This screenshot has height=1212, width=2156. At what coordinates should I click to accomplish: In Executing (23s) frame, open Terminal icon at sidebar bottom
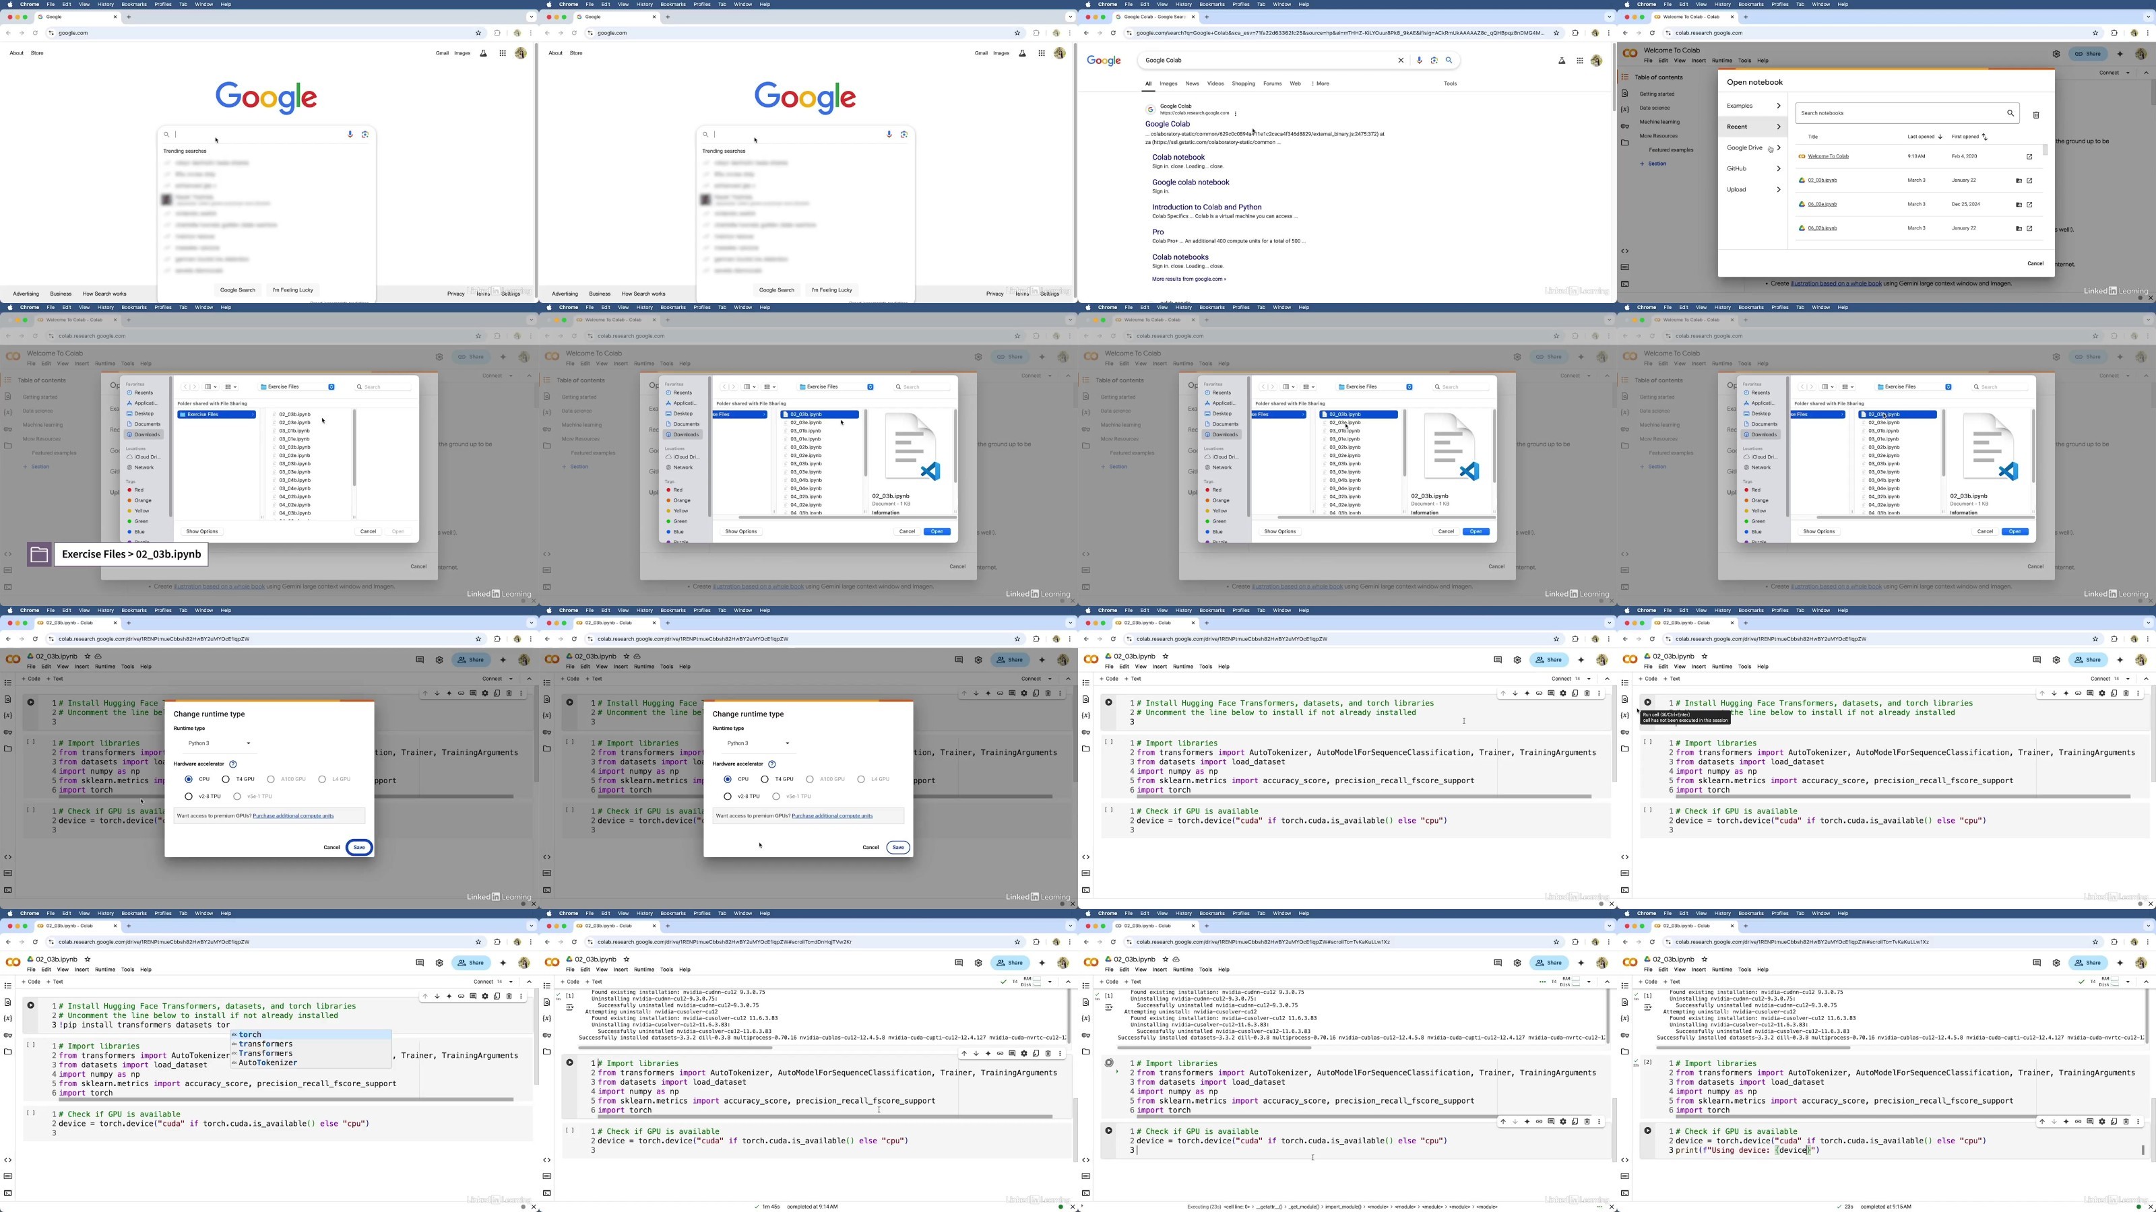pos(1085,1192)
